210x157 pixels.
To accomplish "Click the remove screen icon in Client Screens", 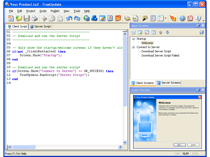I will click(147, 32).
